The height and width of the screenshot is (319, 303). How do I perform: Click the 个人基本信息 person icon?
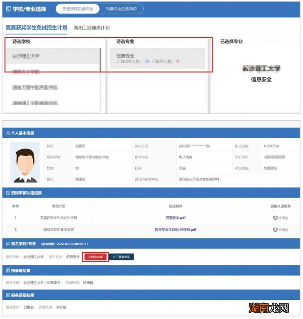pyautogui.click(x=8, y=133)
